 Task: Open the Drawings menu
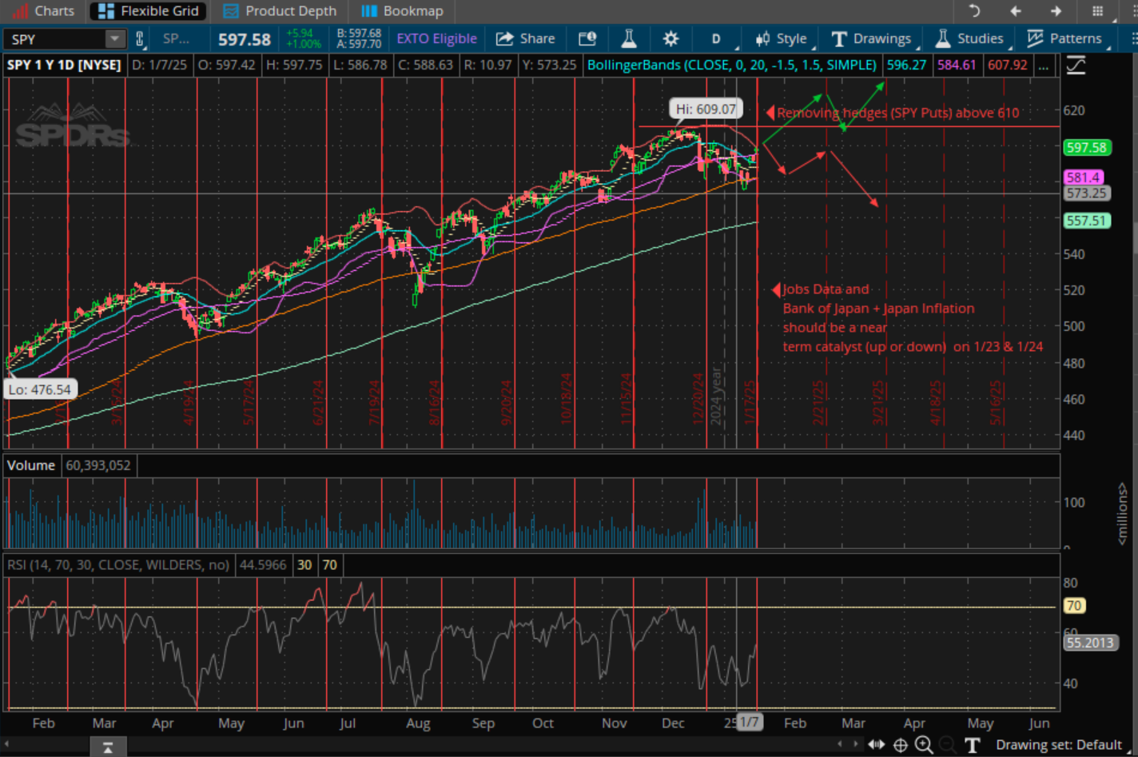click(871, 38)
